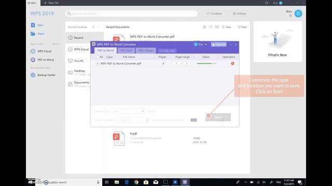This screenshot has height=186, width=332.
Task: Toggle the All files checkbox
Action: (x=98, y=57)
